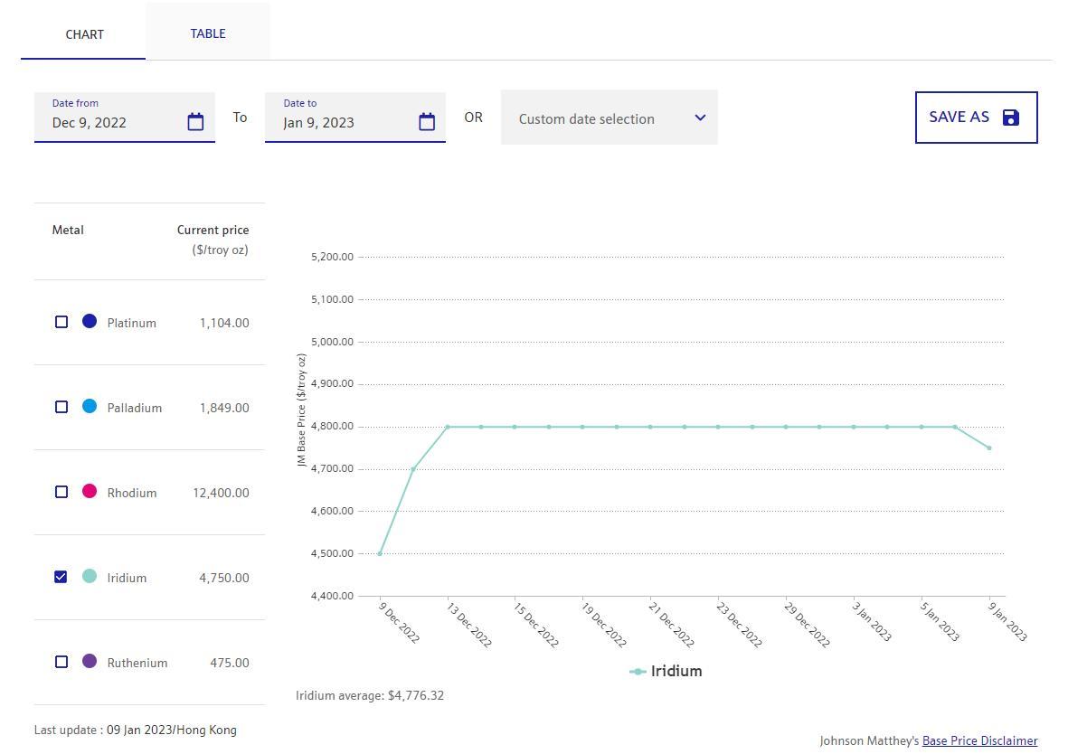Click the floppy disk save icon
The image size is (1087, 754).
(1011, 118)
